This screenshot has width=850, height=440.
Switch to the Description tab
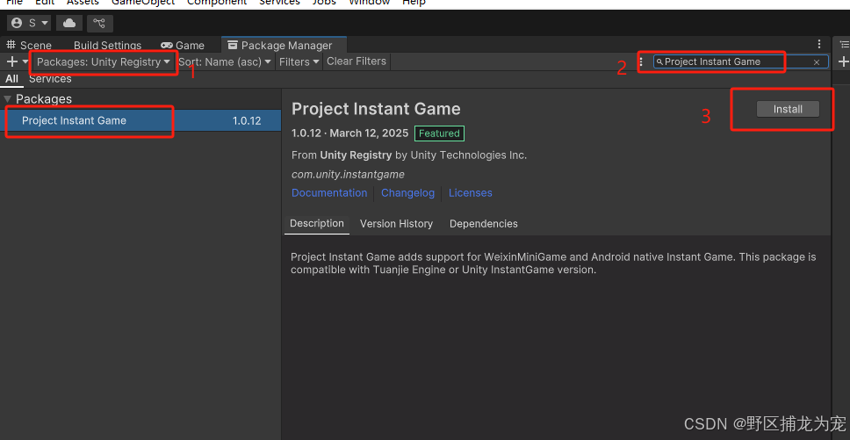click(317, 223)
